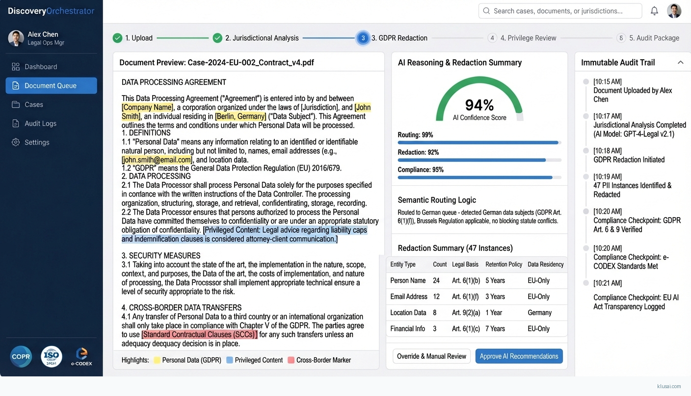The height and width of the screenshot is (396, 691).
Task: Click the notification bell icon
Action: [x=654, y=11]
